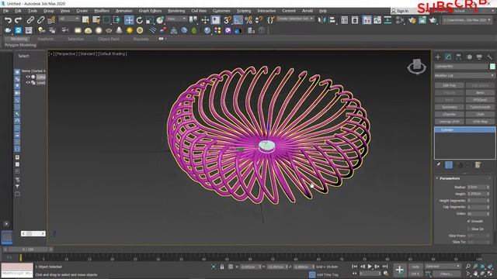Click the Redo arrow icon
The image size is (497, 279).
coord(19,20)
